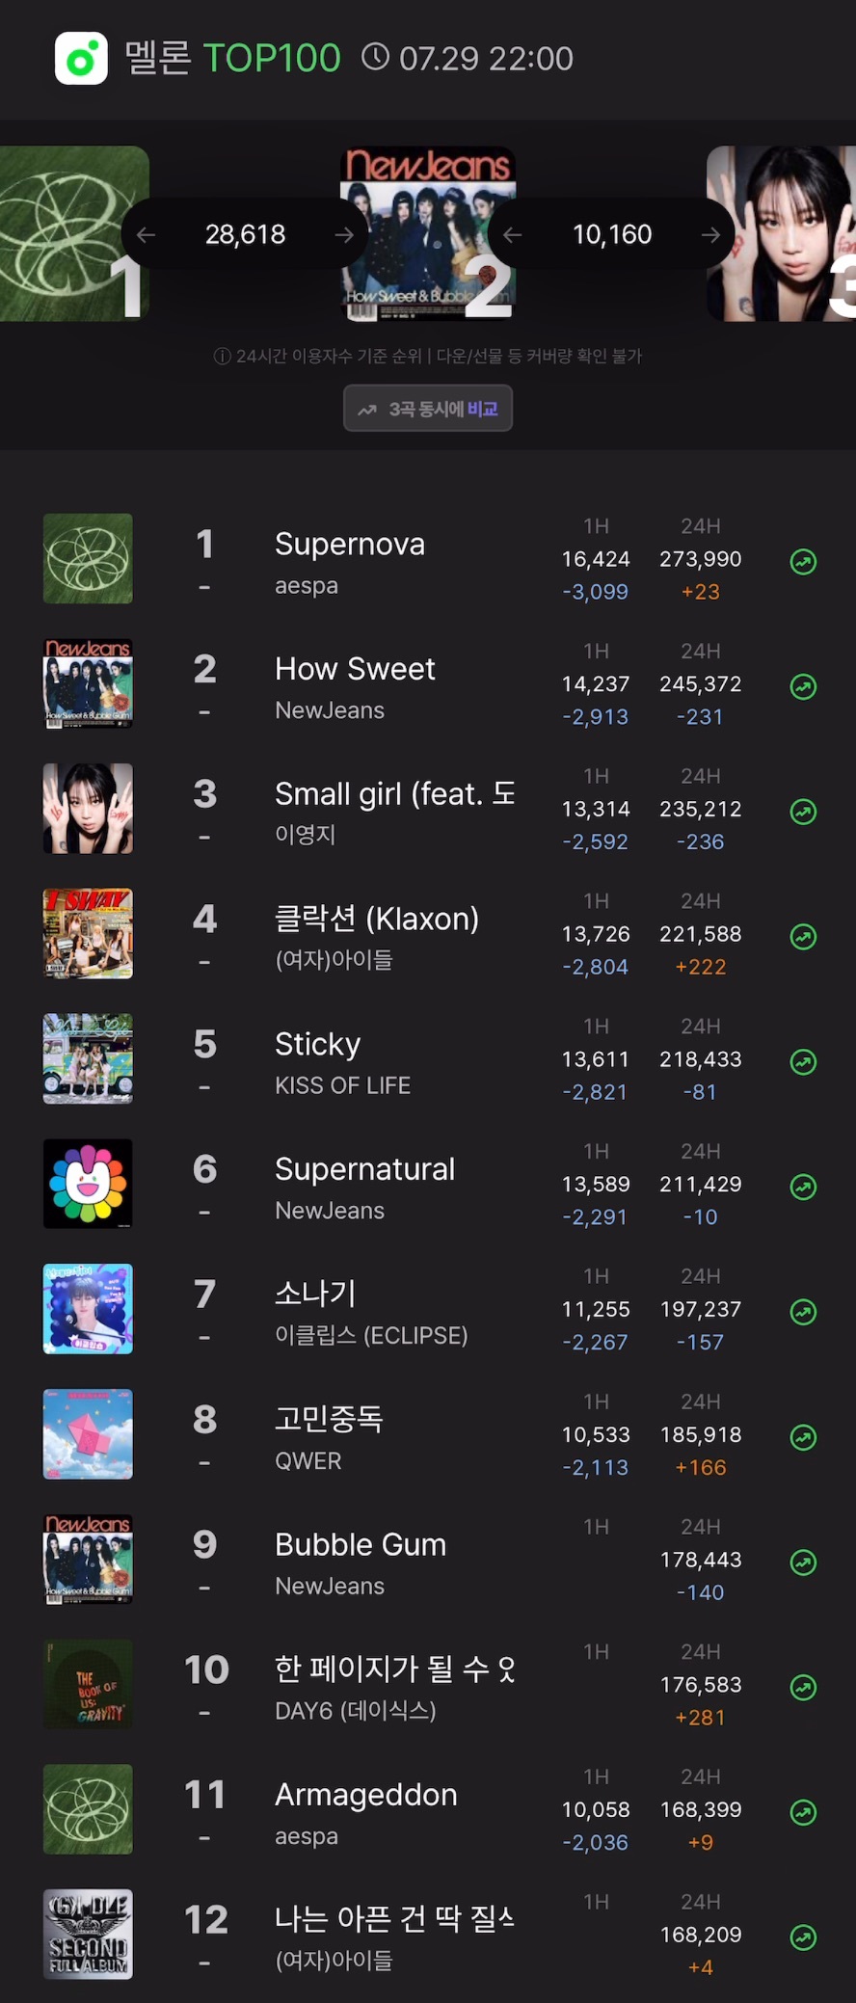The width and height of the screenshot is (856, 2003).
Task: Open the 소나기 album thumbnail
Action: coord(88,1309)
